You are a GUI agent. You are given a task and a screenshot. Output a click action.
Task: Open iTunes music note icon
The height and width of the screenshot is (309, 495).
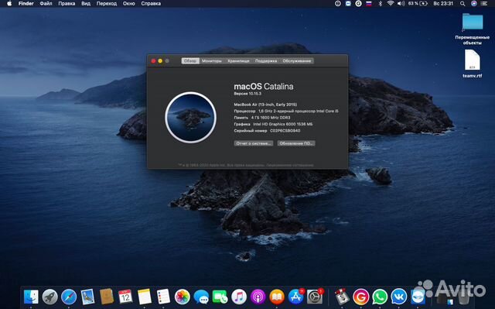(239, 297)
